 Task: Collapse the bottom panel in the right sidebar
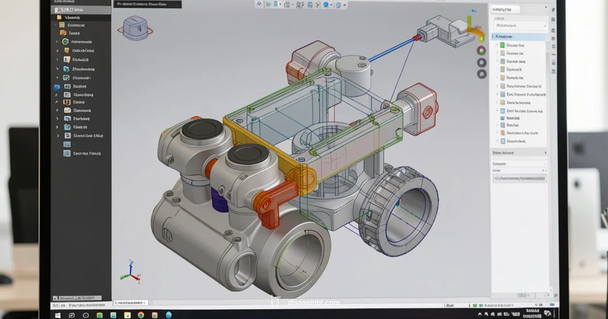coord(545,152)
